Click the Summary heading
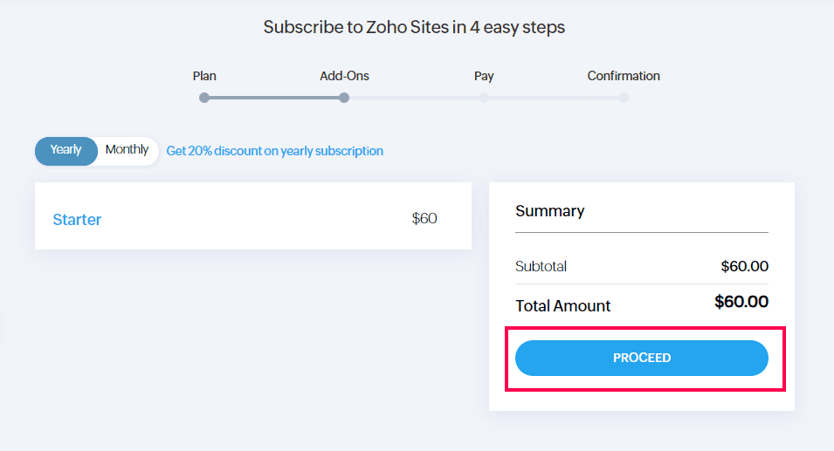834x451 pixels. 550,211
